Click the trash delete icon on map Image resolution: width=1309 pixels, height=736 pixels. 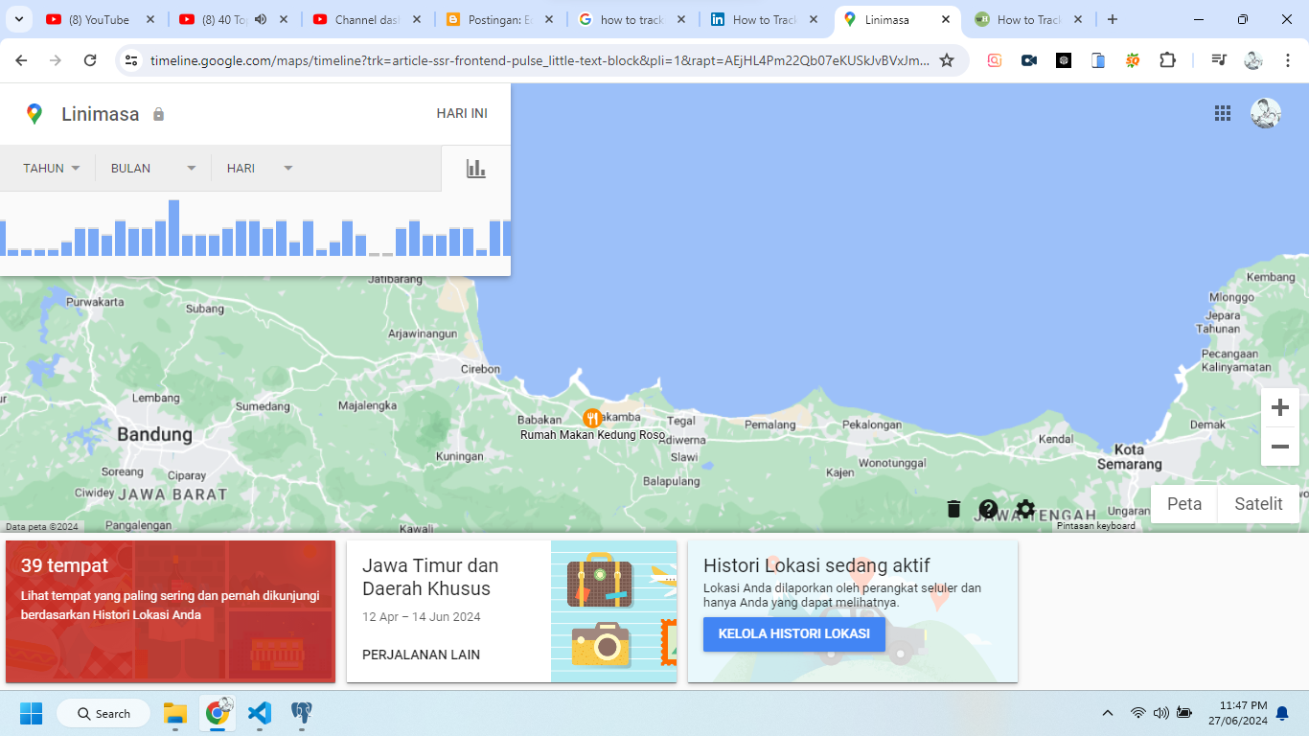[953, 509]
